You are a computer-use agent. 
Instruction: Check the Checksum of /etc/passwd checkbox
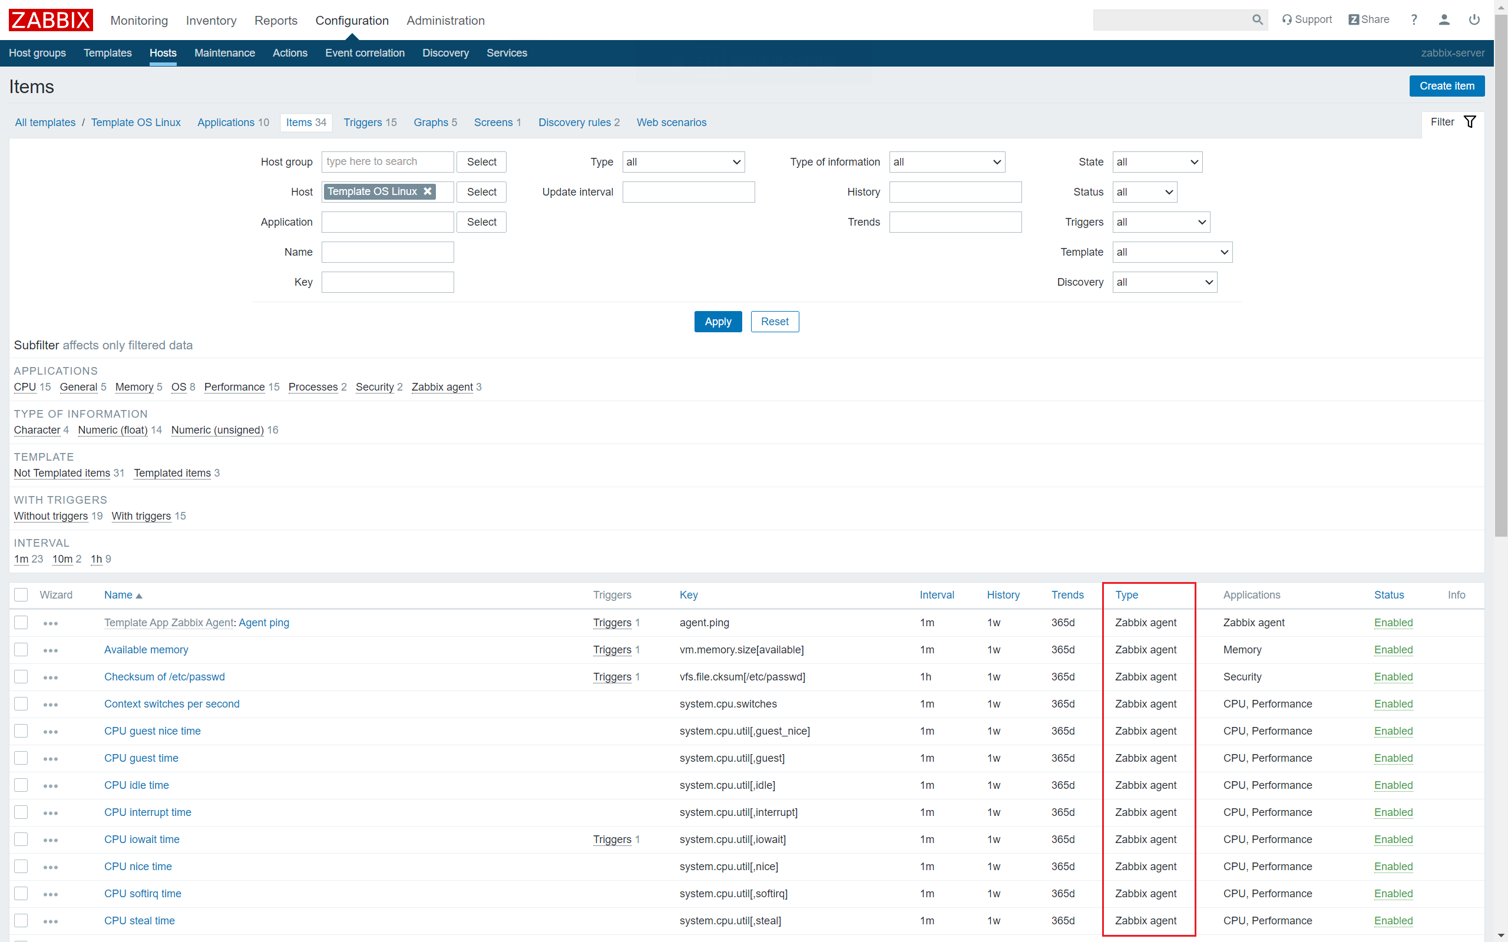point(21,676)
